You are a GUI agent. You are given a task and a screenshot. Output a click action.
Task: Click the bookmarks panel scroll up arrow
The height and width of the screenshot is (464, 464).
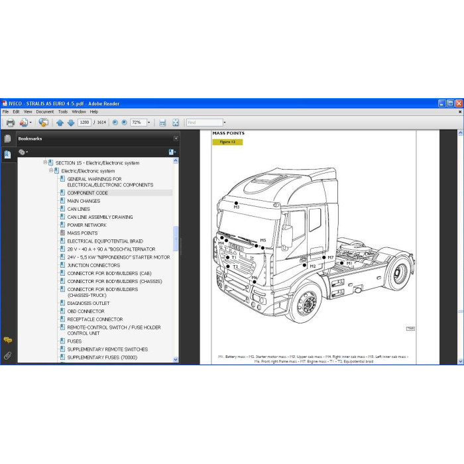coord(176,160)
